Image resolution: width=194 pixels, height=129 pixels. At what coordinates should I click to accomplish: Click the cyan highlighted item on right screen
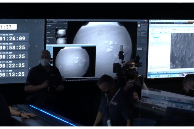(x=157, y=37)
